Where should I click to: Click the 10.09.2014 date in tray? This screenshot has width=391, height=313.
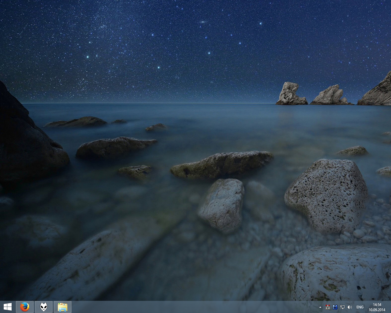377,310
